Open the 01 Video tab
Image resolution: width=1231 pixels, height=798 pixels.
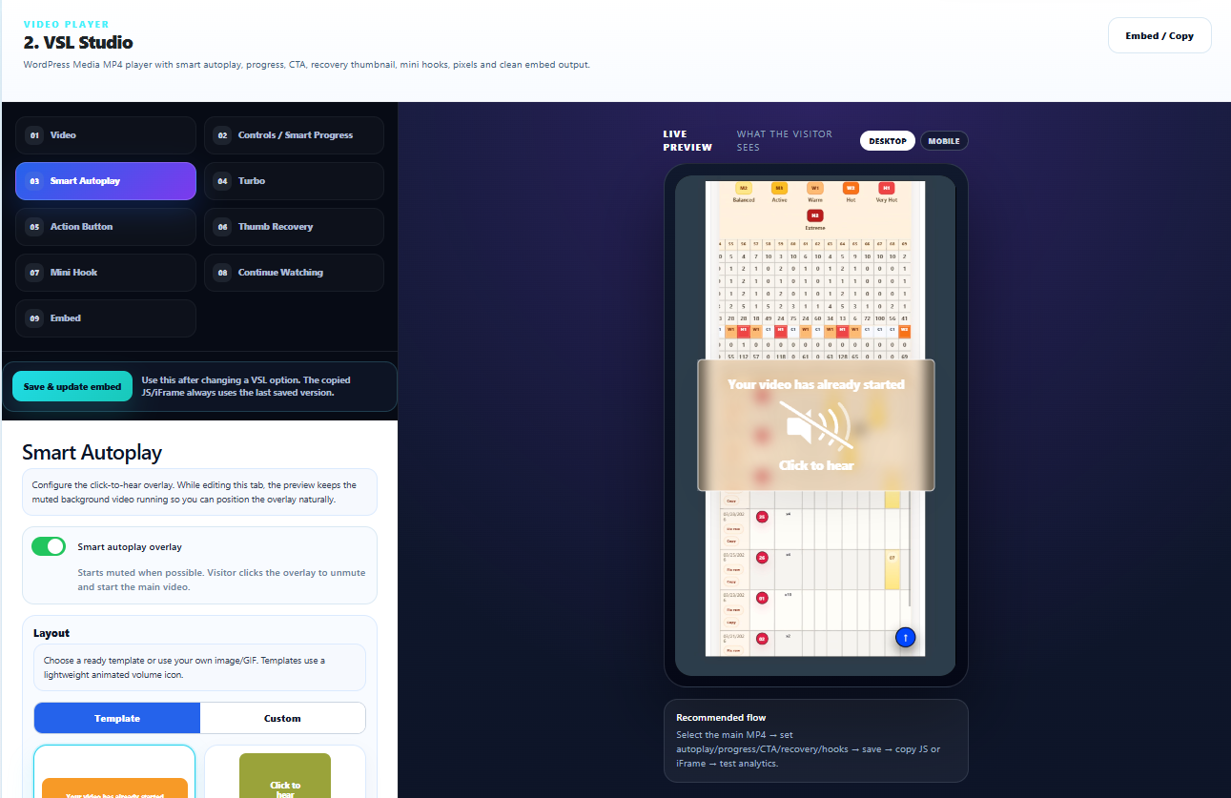click(x=106, y=135)
